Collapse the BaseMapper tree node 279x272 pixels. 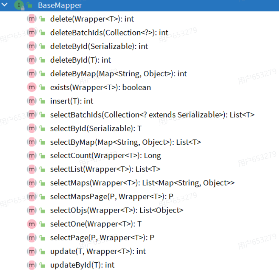[x=4, y=4]
